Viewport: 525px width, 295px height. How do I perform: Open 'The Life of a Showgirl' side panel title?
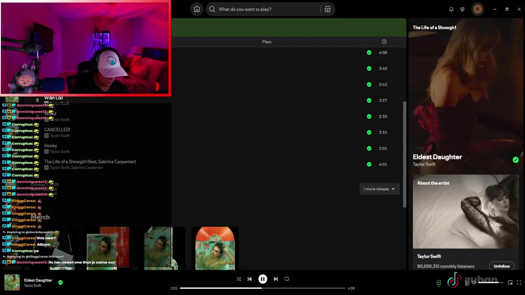(x=434, y=27)
